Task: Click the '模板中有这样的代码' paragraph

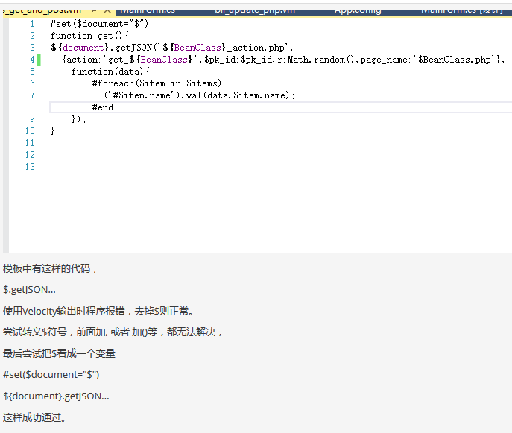Action: [x=50, y=269]
